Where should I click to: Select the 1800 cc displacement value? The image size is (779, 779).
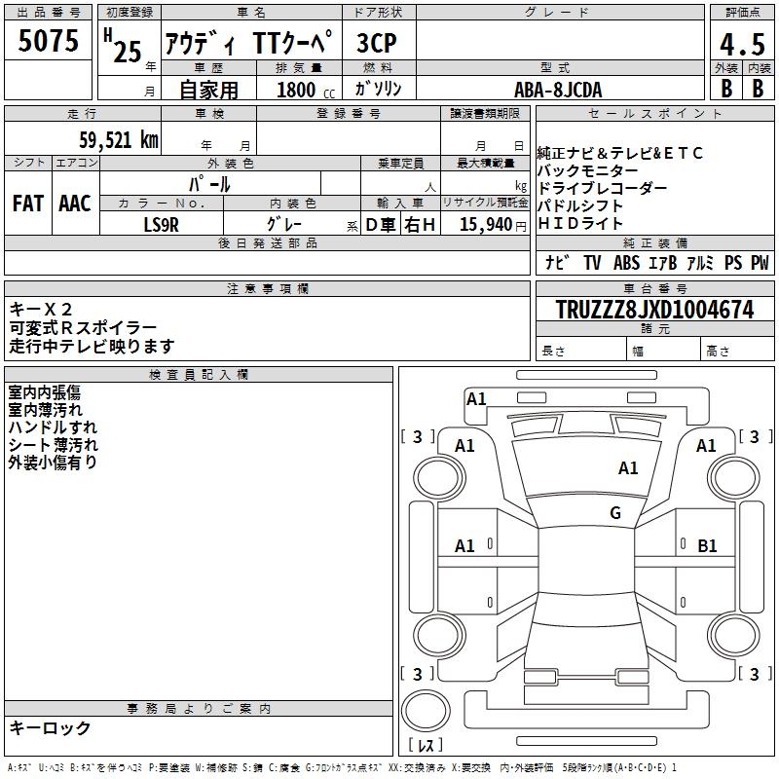pos(306,90)
